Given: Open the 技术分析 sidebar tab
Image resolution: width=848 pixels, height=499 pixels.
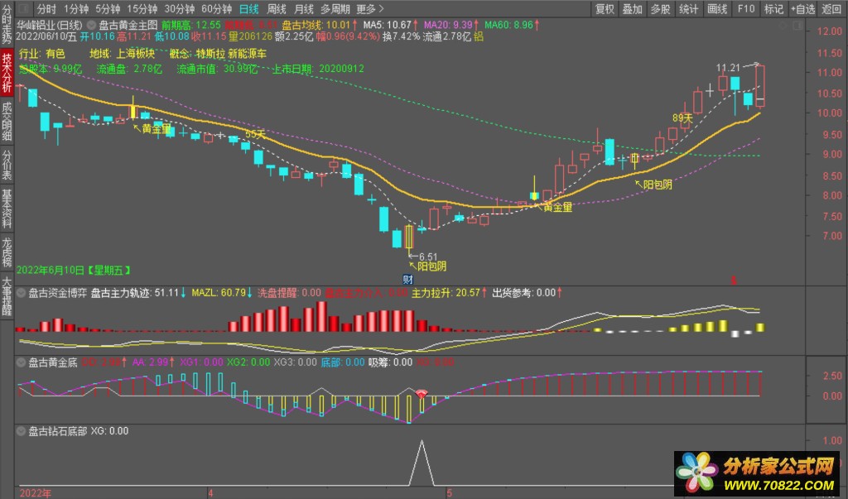Looking at the screenshot, I should [x=7, y=72].
